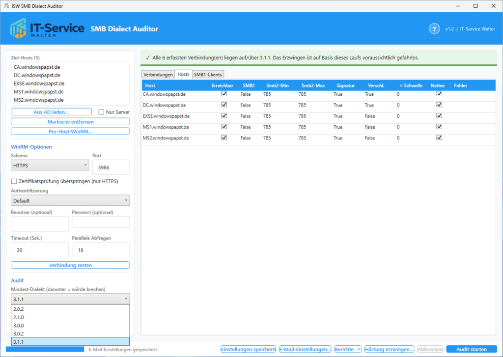Image resolution: width=503 pixels, height=357 pixels.
Task: Switch to the Hosts tab
Action: (x=184, y=74)
